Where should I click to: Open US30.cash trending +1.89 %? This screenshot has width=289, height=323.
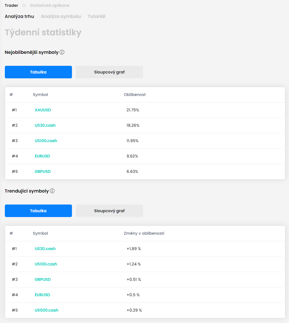[45, 249]
